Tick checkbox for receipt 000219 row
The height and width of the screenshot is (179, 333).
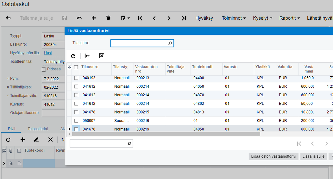coord(76,129)
